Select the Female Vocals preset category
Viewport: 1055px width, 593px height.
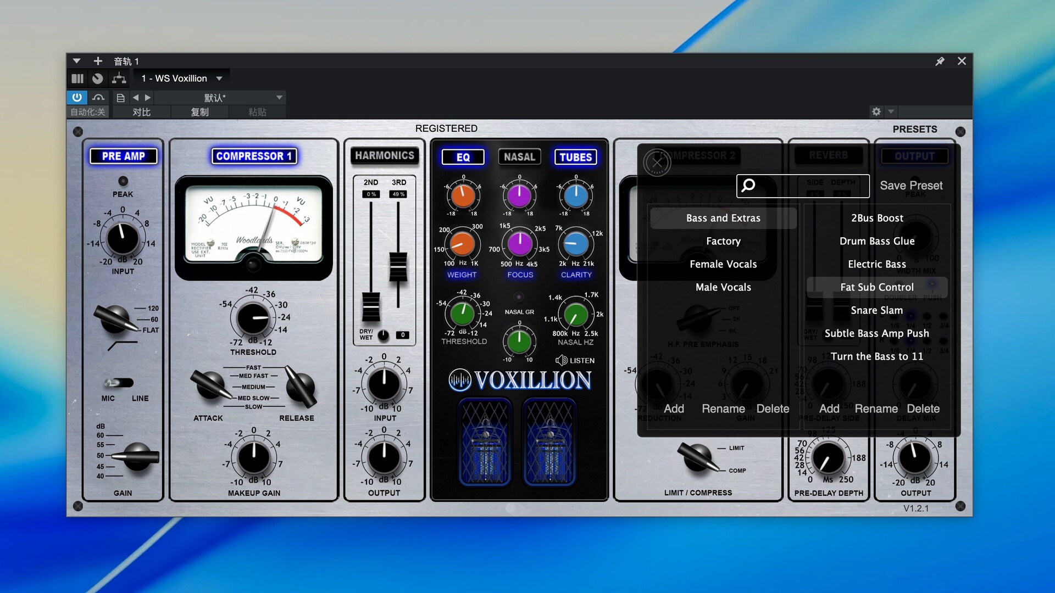pyautogui.click(x=723, y=264)
